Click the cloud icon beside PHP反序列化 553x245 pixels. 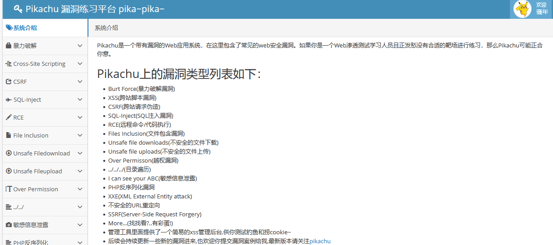[9, 242]
